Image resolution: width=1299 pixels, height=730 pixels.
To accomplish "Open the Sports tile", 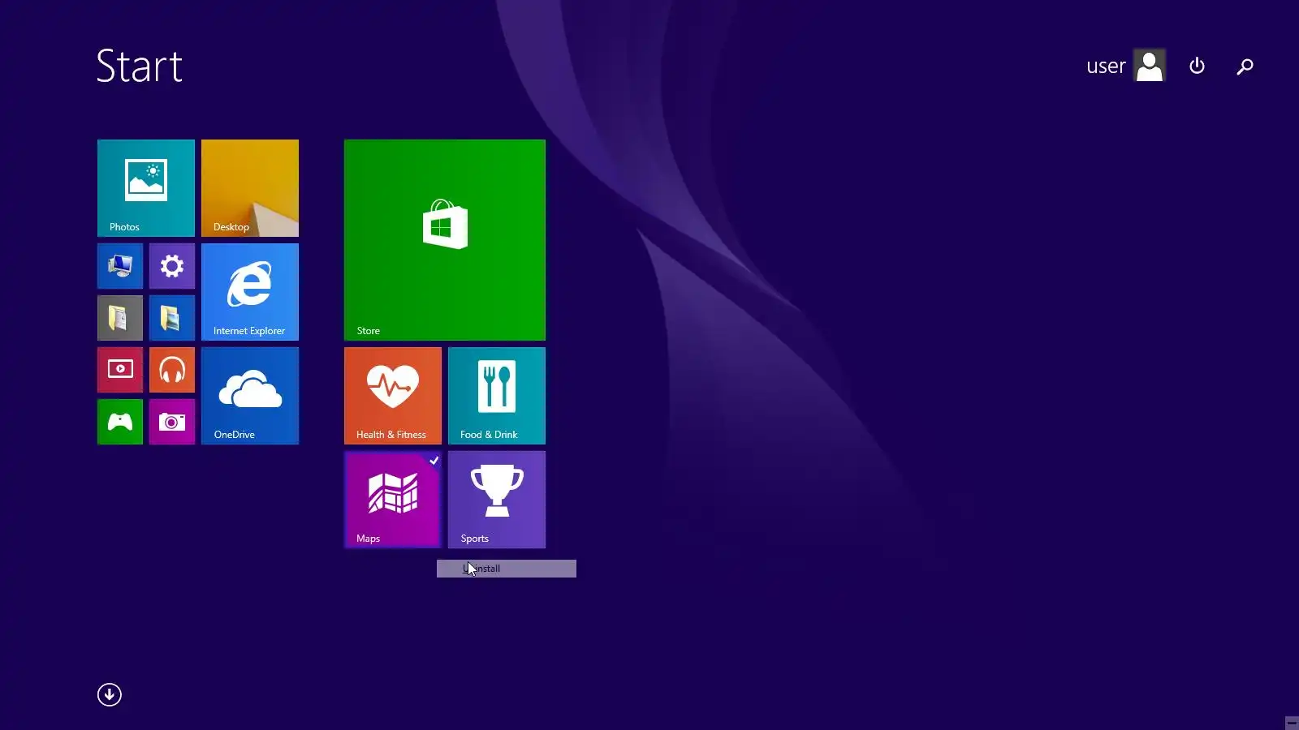I will pyautogui.click(x=497, y=500).
